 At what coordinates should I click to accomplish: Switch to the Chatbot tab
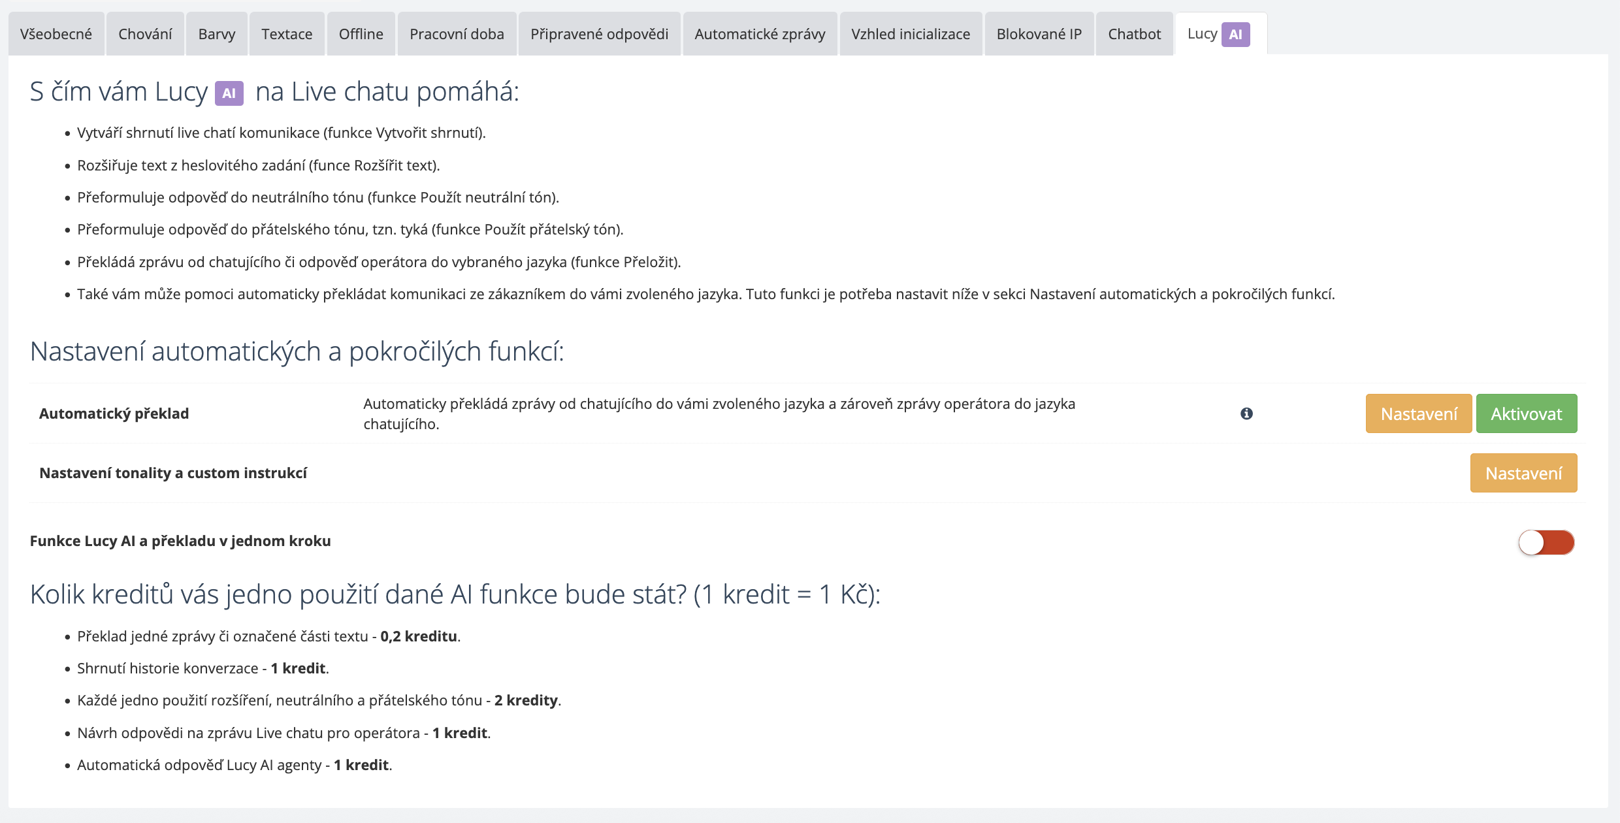point(1134,34)
